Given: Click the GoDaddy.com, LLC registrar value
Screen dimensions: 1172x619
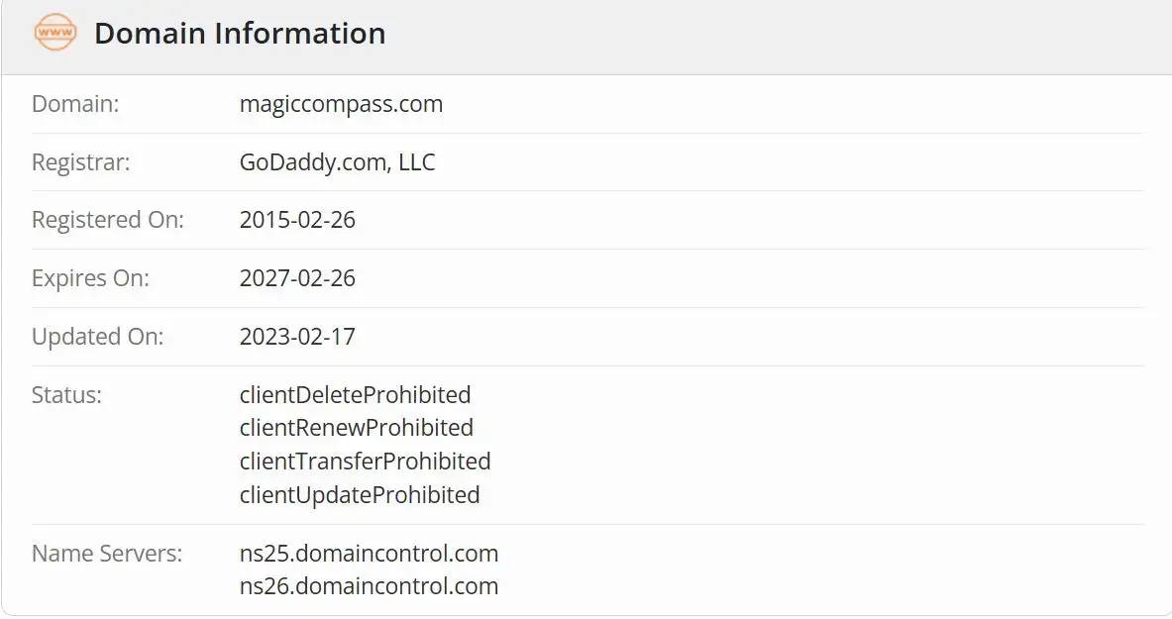Looking at the screenshot, I should click(337, 162).
